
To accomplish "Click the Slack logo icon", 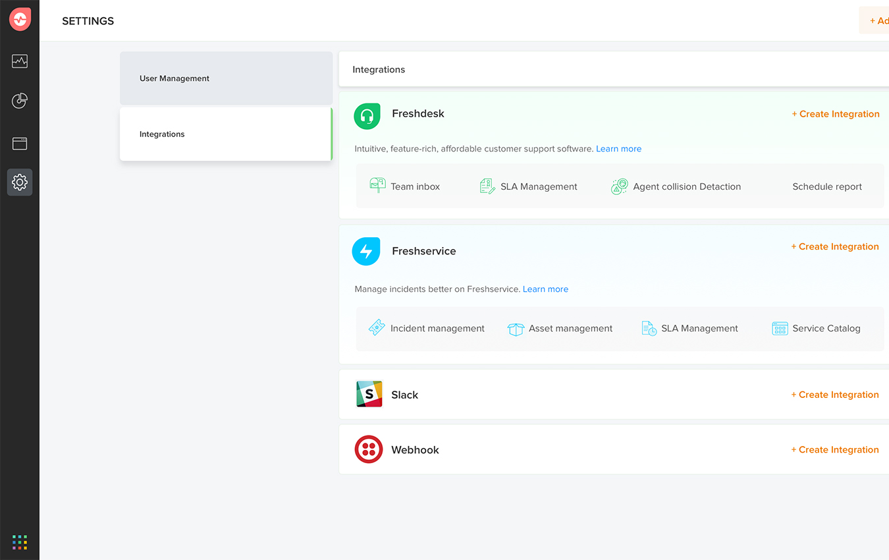I will coord(369,394).
